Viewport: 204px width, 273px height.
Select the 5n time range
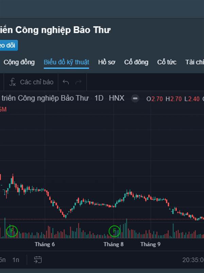(3, 260)
